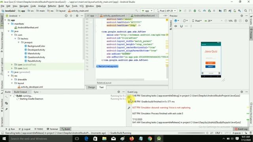
Task: Click the scroll-from-source target icon in Project panel
Action: point(66,16)
